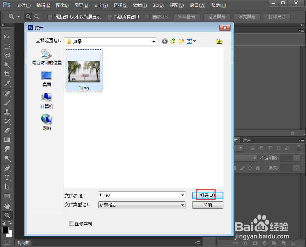Image resolution: width=306 pixels, height=247 pixels.
Task: Select the Type tool
Action: tap(7, 177)
